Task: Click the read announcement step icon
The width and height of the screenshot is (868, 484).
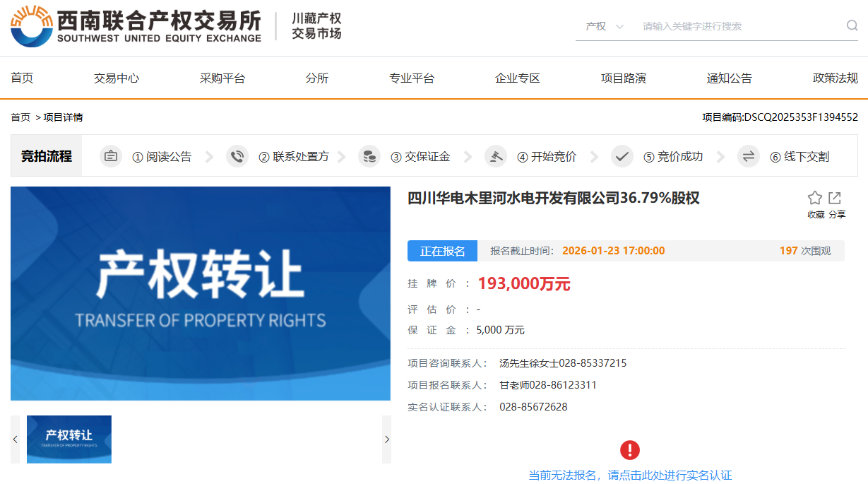Action: pyautogui.click(x=111, y=157)
